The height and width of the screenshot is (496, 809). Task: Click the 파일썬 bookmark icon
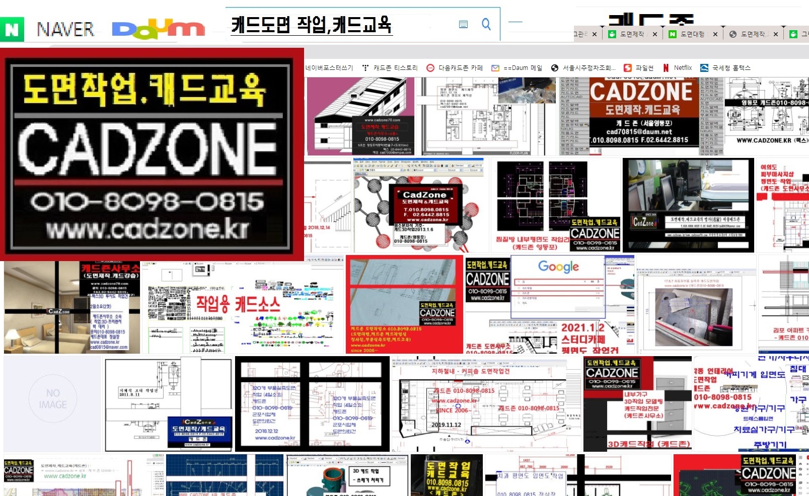(x=628, y=68)
